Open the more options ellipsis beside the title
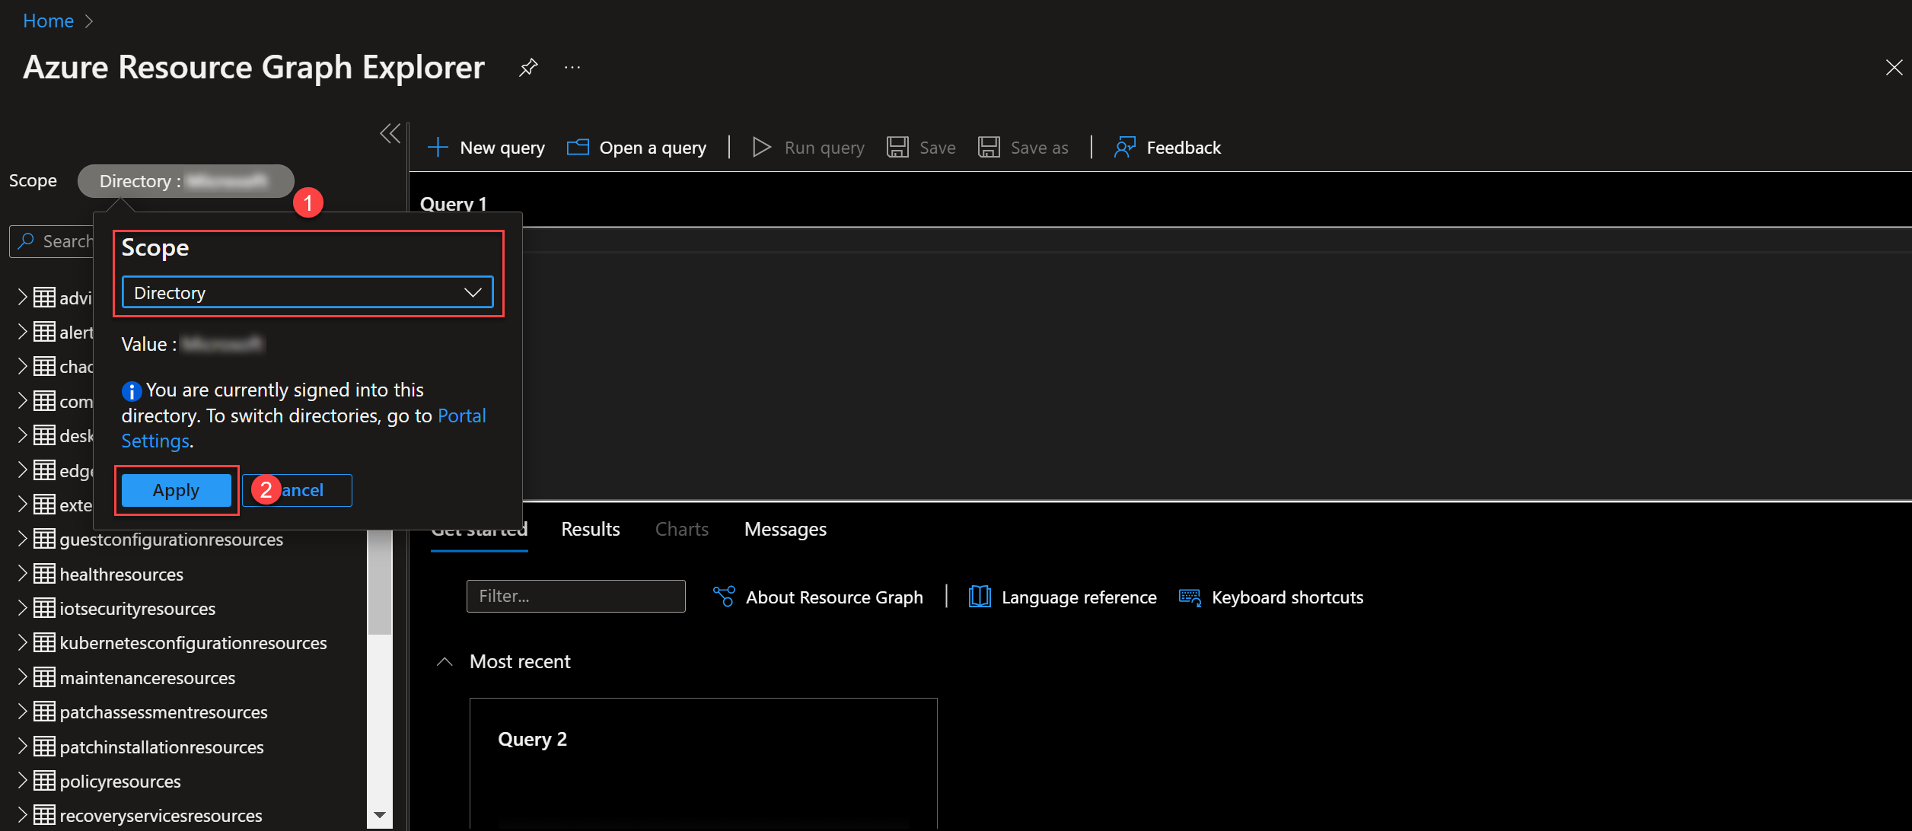The image size is (1912, 831). click(x=572, y=68)
